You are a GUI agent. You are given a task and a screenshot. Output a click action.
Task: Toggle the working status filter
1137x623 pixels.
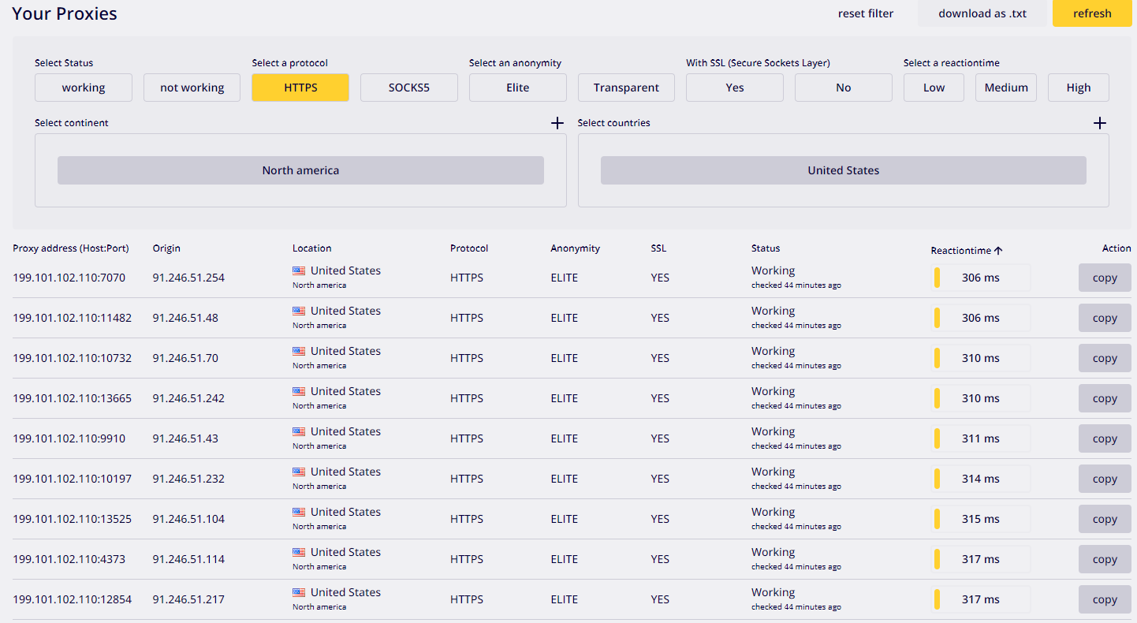84,88
